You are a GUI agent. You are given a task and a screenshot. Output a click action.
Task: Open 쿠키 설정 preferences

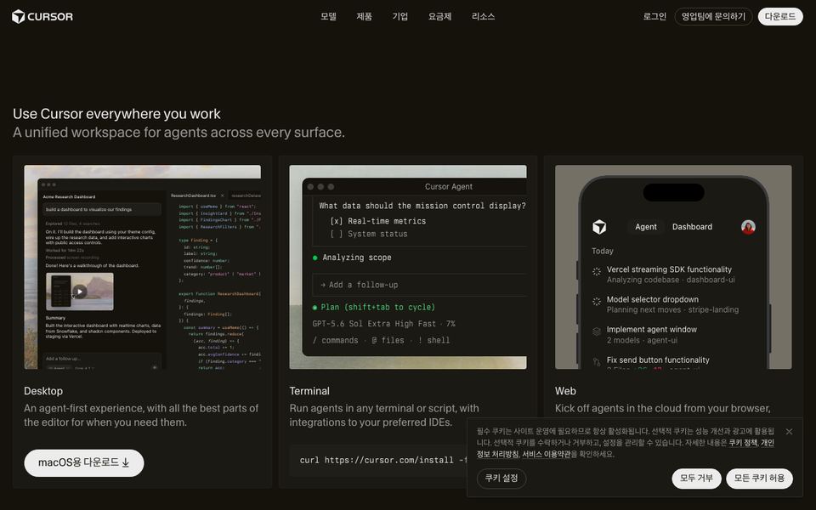click(501, 479)
